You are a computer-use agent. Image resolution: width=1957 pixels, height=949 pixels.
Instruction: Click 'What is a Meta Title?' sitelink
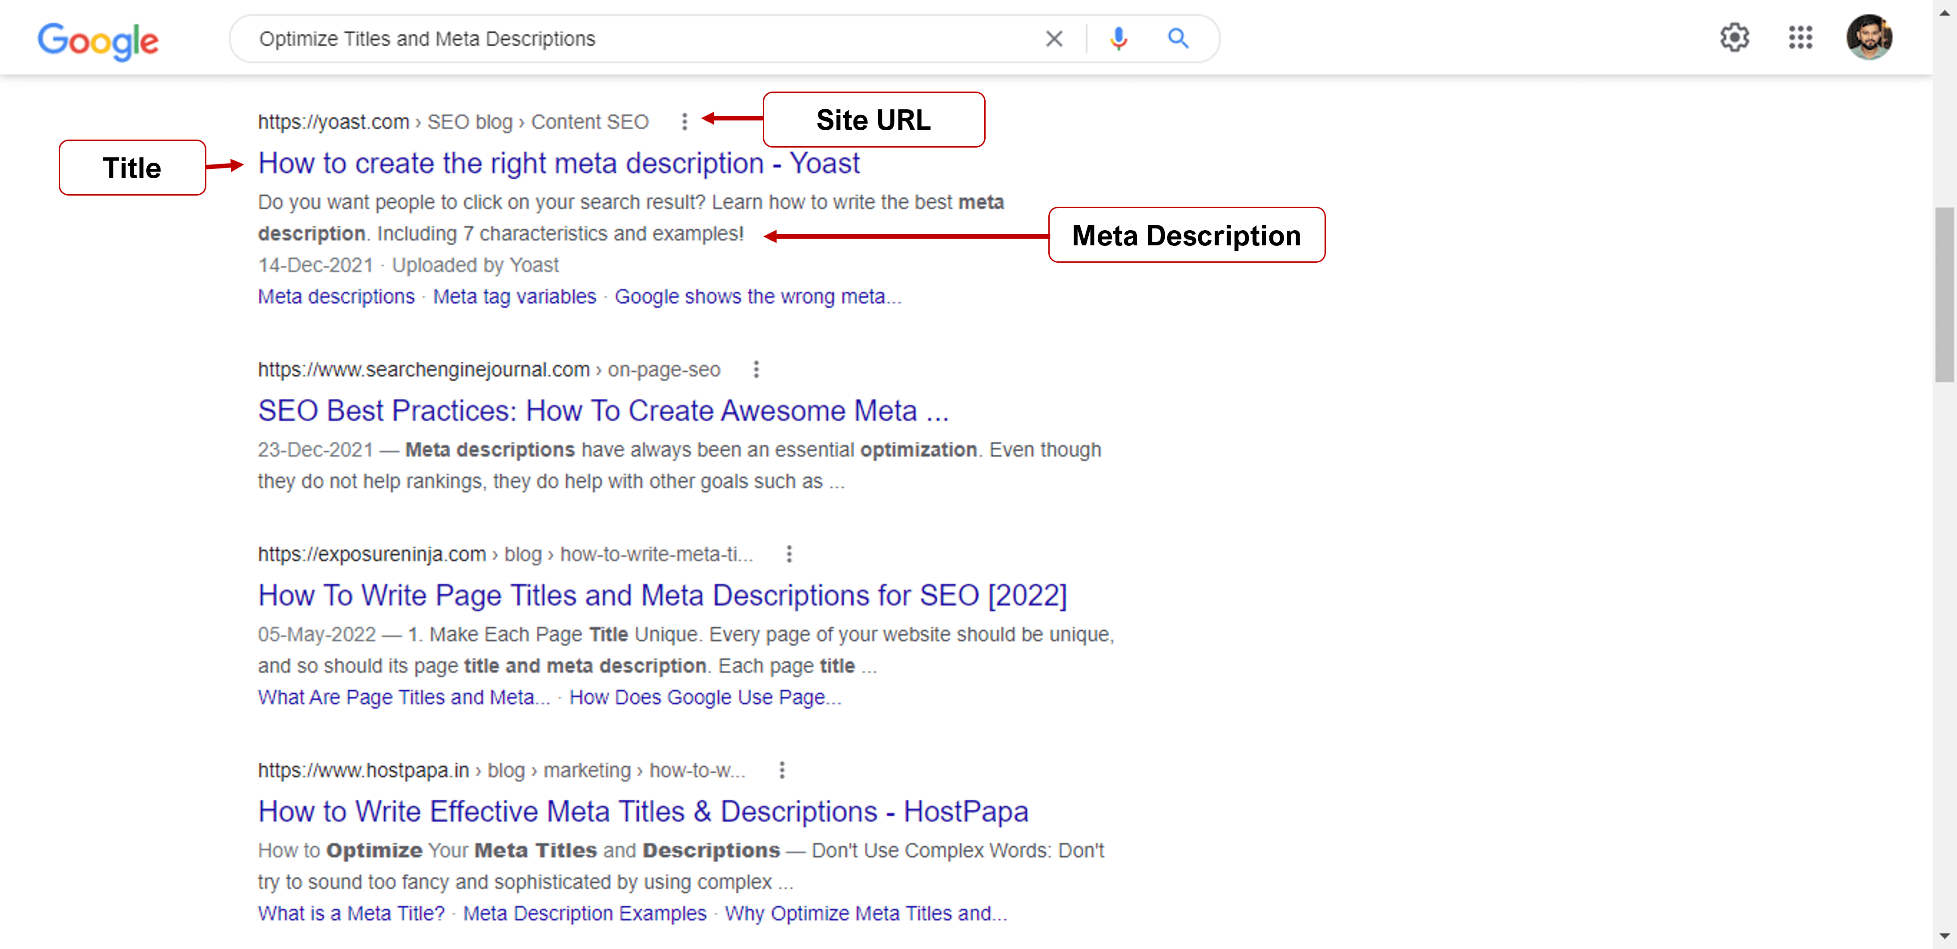click(x=351, y=914)
